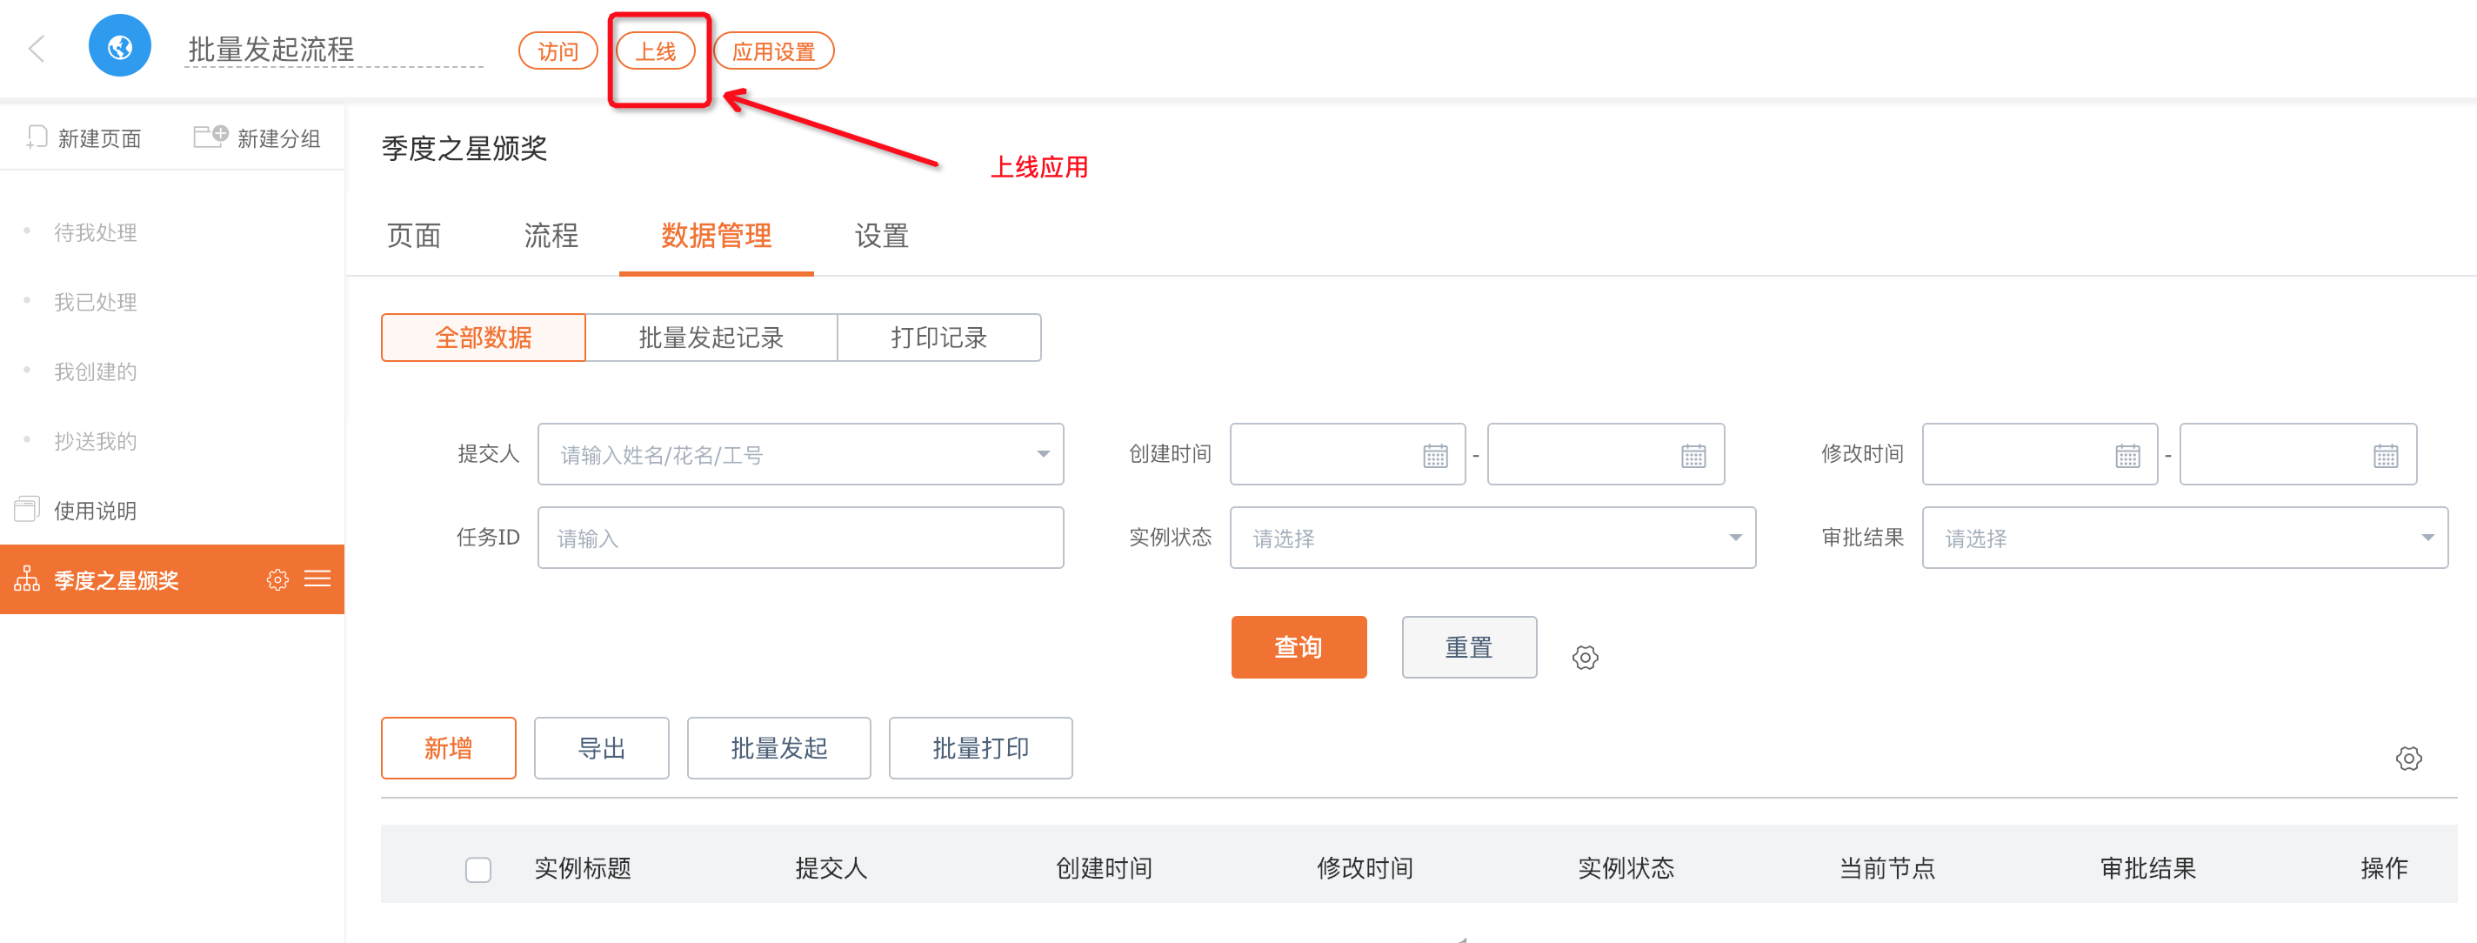Click the orange 查询 button
Screen dimensions: 2477x943
click(1299, 647)
